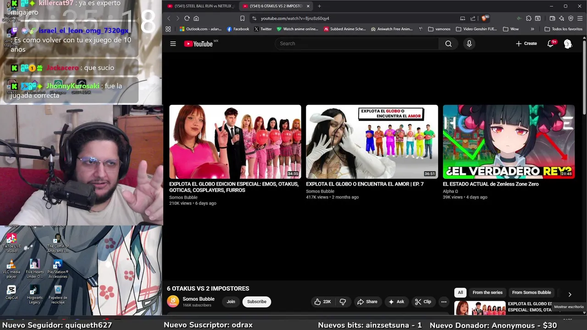Click the YouTube logo to go home
The height and width of the screenshot is (330, 587).
click(x=199, y=44)
